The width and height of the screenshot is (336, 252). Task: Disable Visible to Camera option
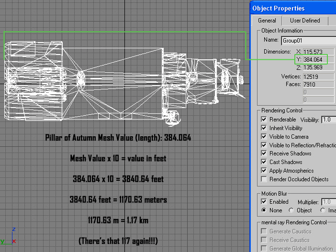click(264, 136)
